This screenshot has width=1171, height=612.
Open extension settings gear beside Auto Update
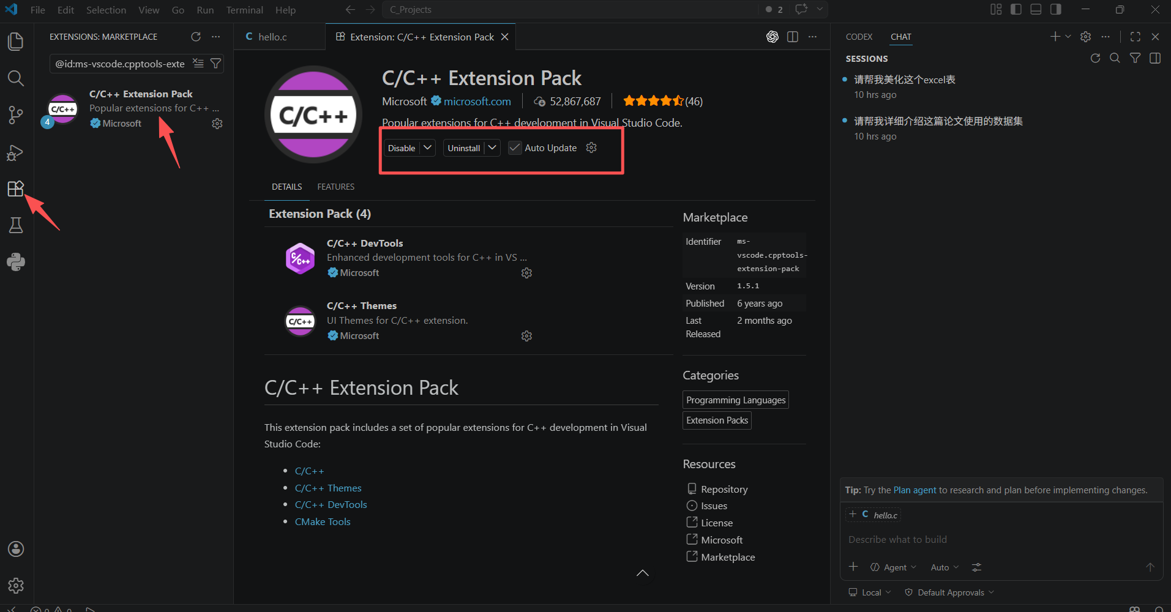[x=591, y=147]
